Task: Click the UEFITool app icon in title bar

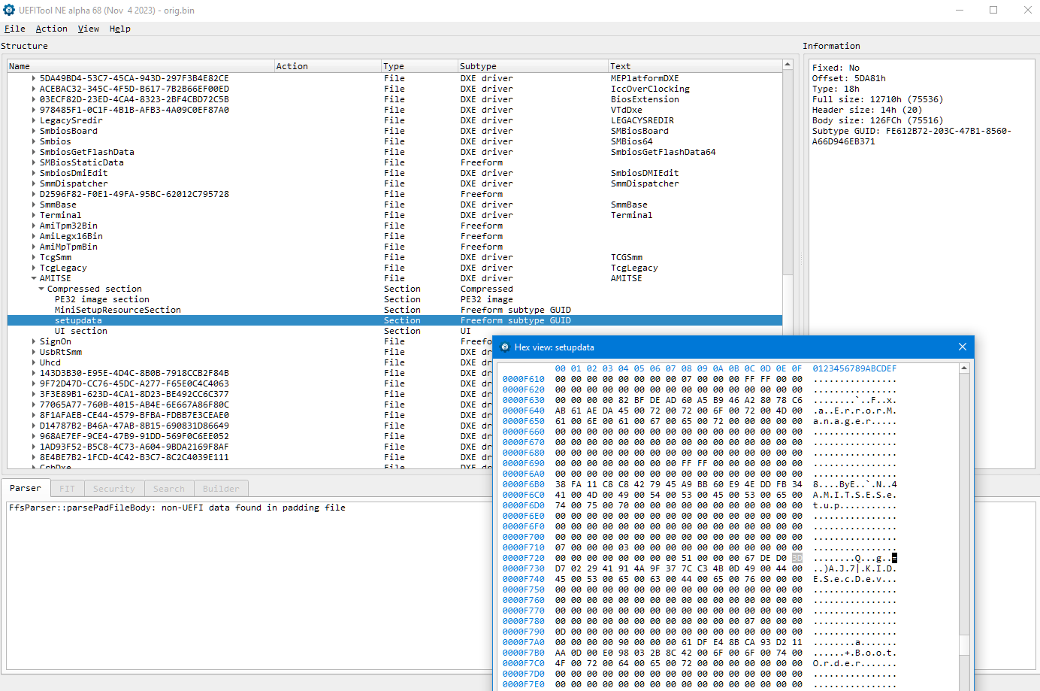Action: pos(9,11)
